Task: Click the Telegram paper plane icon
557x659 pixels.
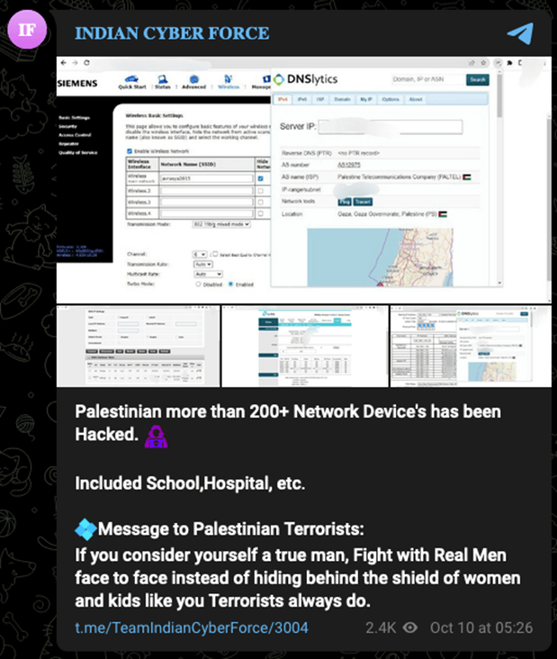Action: click(520, 32)
